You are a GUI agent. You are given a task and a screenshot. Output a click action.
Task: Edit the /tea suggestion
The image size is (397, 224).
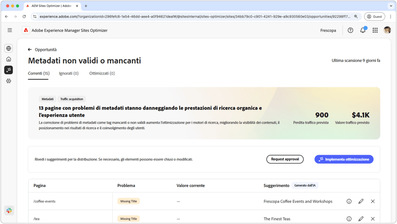tap(361, 219)
